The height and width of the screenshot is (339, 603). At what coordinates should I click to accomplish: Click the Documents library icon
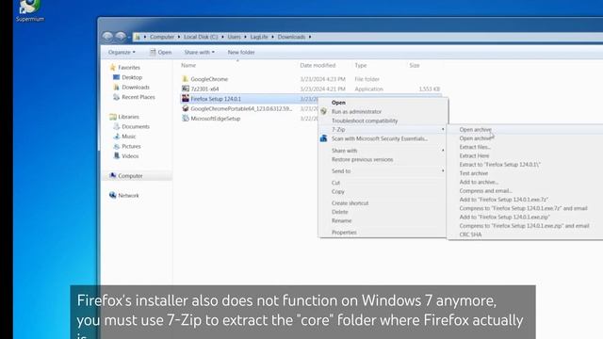(116, 126)
